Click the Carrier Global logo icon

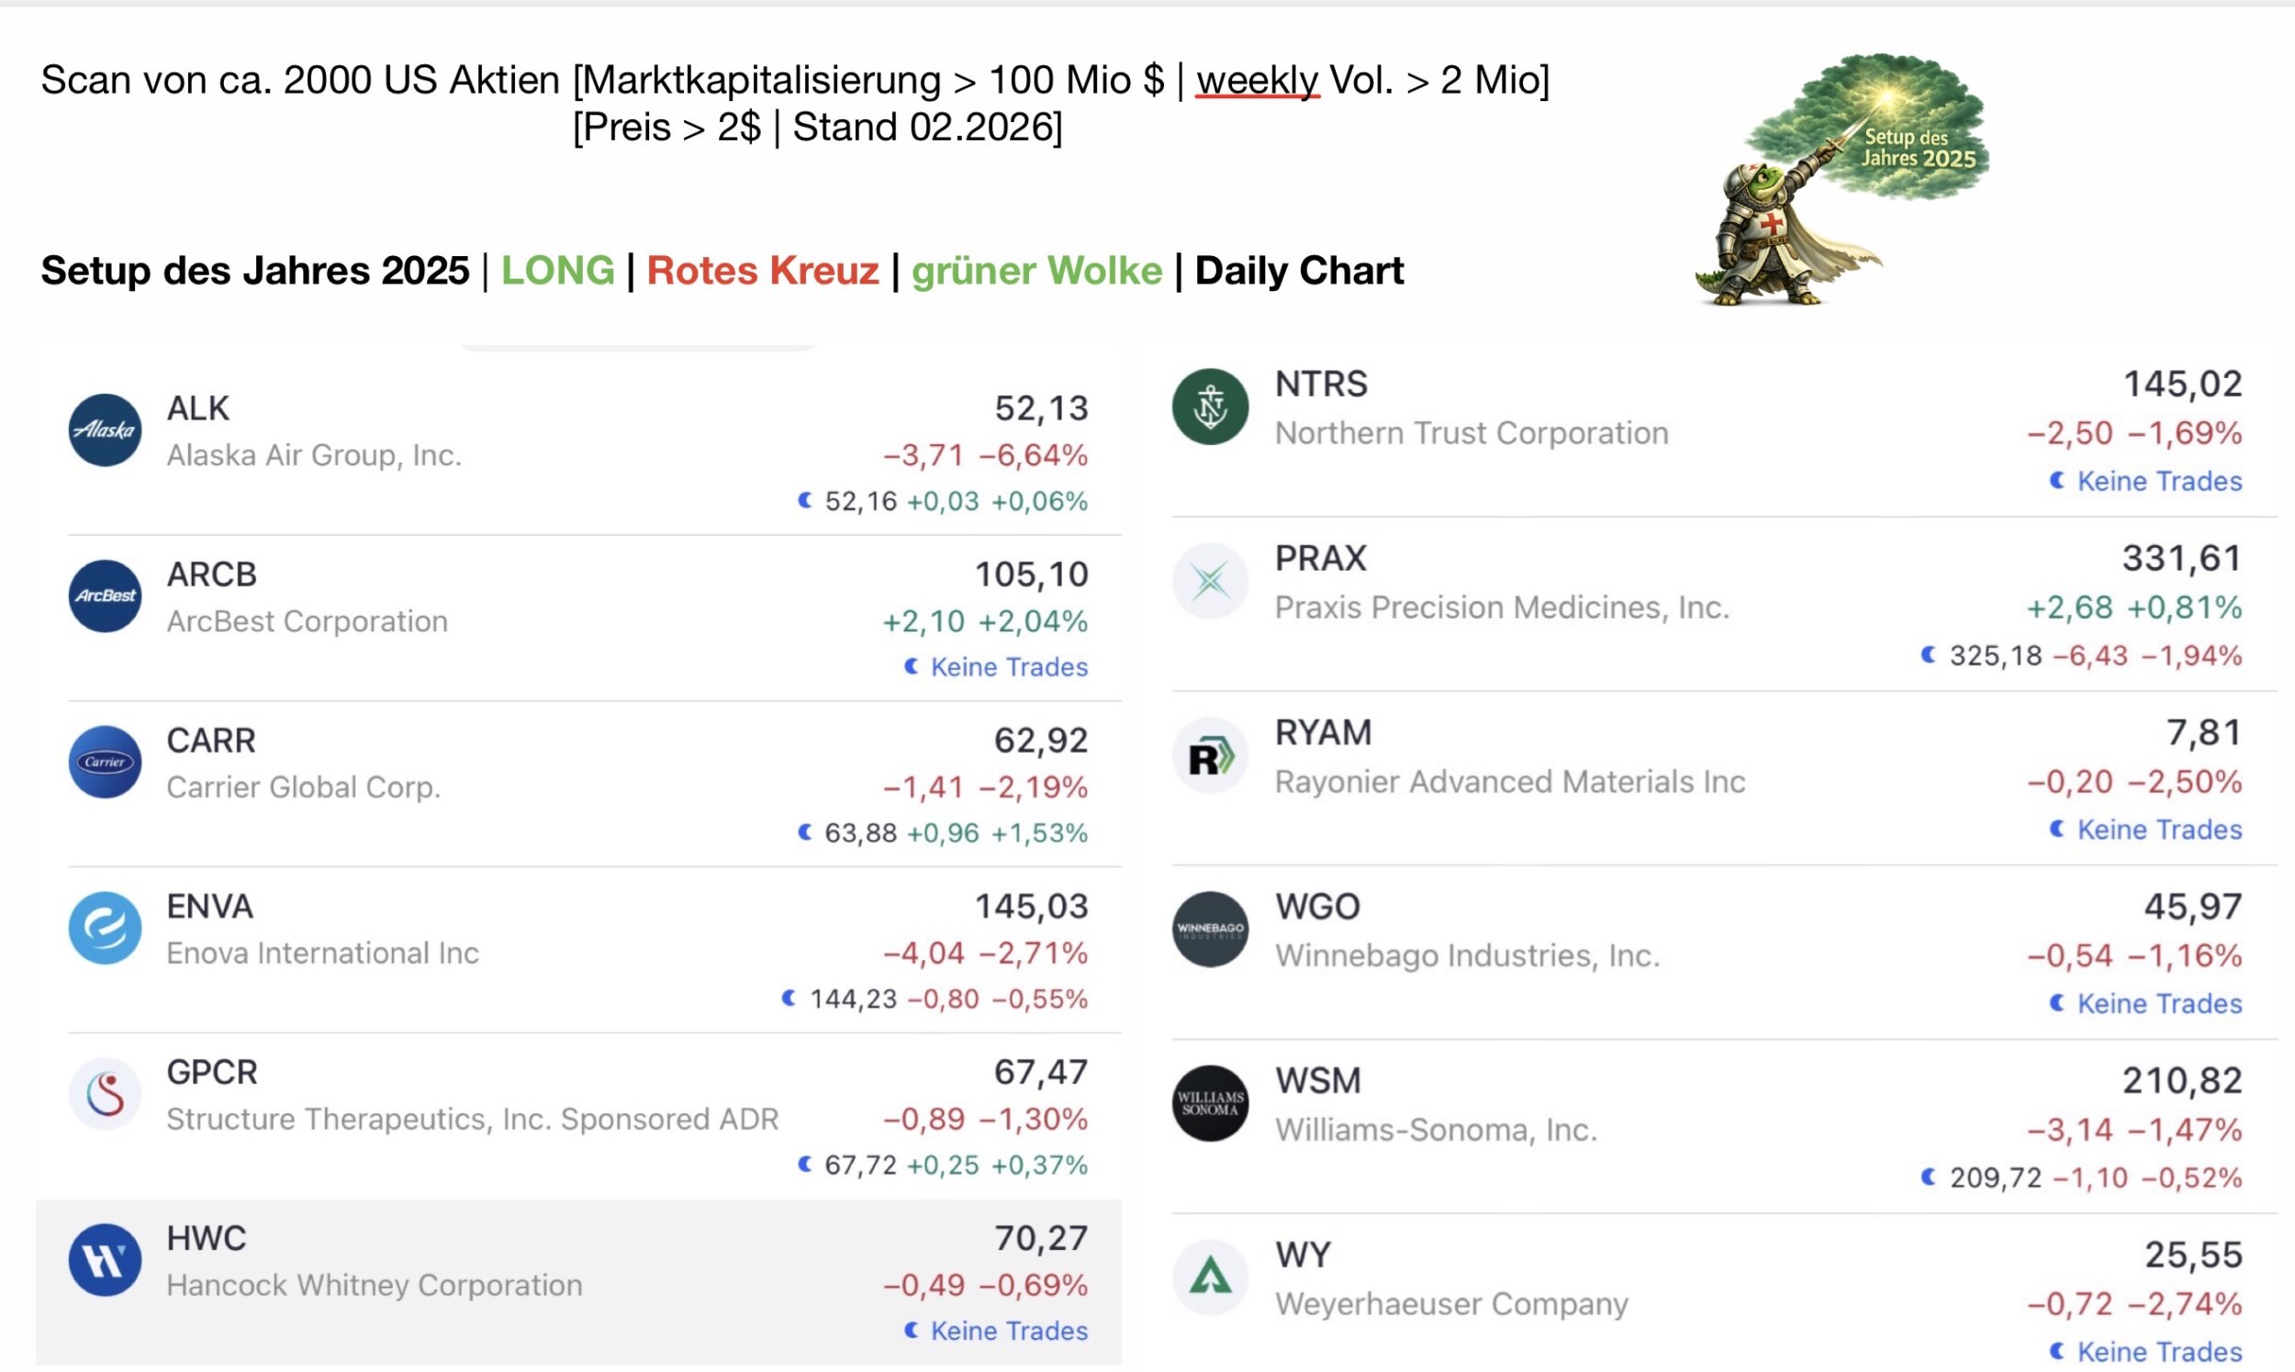click(105, 762)
